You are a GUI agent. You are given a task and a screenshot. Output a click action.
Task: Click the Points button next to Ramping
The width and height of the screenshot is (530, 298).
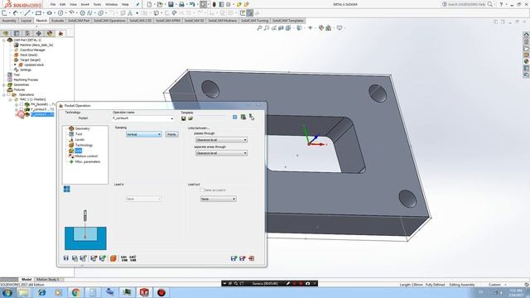coord(171,134)
